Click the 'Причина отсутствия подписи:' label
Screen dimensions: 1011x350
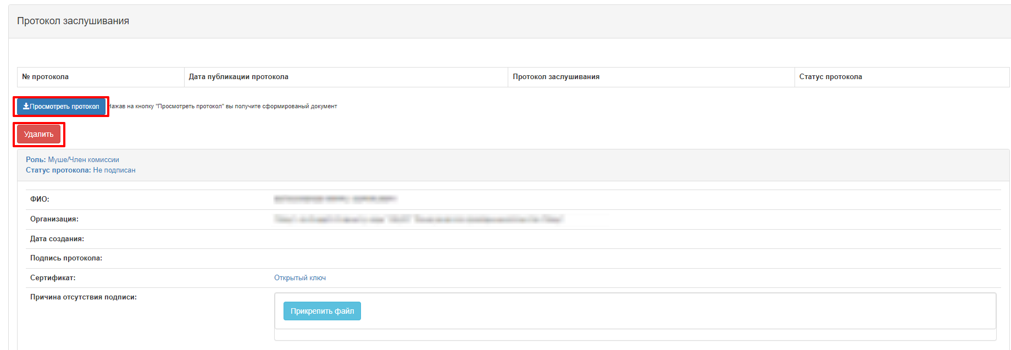[84, 297]
